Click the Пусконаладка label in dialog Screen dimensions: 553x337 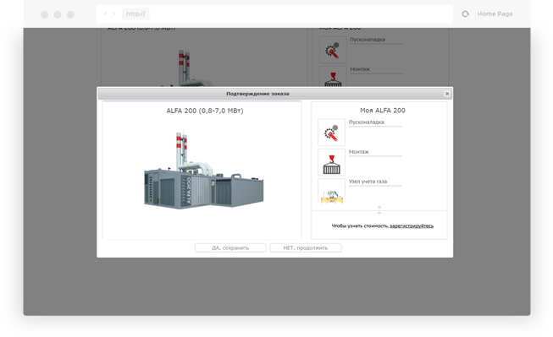pyautogui.click(x=366, y=122)
